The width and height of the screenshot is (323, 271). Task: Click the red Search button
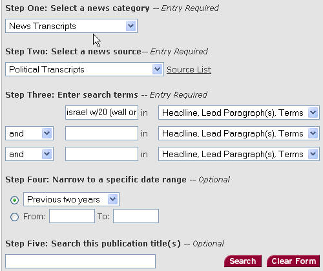click(243, 261)
